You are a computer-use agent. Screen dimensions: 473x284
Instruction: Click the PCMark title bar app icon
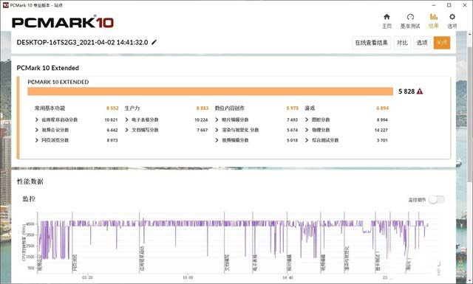point(5,5)
